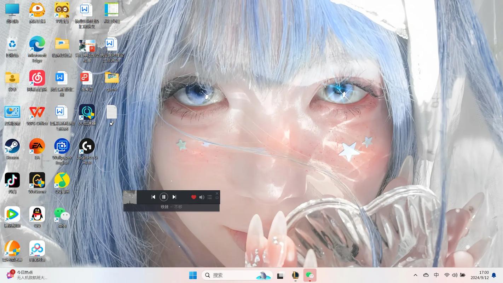
Task: Open the notification bell
Action: click(x=494, y=275)
